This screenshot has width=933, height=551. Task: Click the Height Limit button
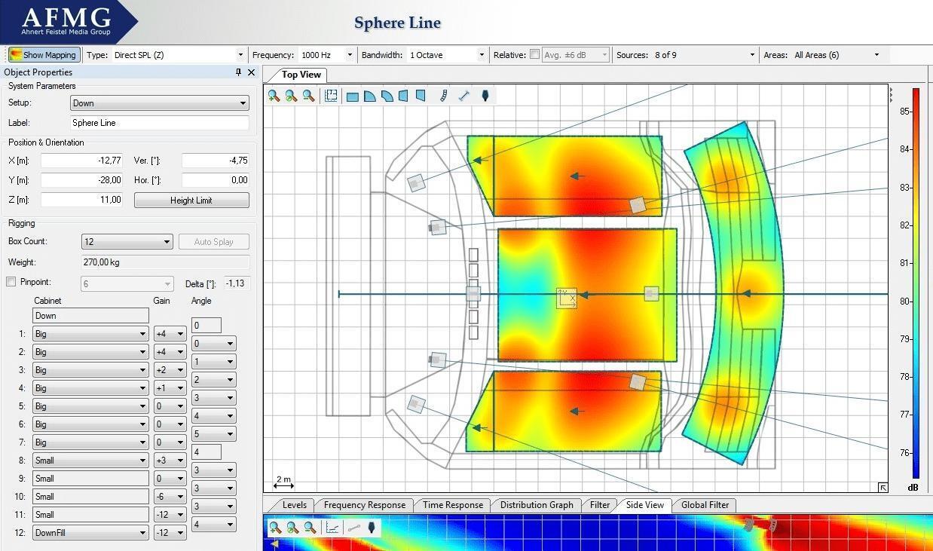[191, 201]
